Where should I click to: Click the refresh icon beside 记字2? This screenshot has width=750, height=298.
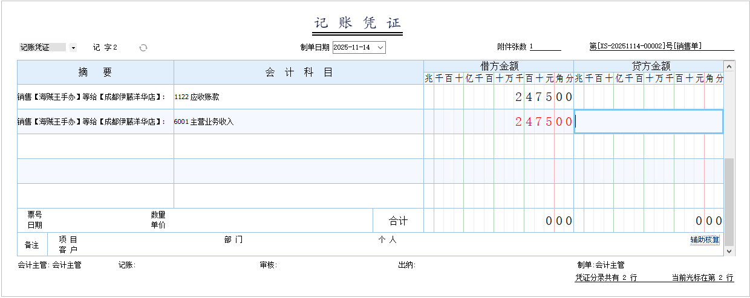(143, 48)
